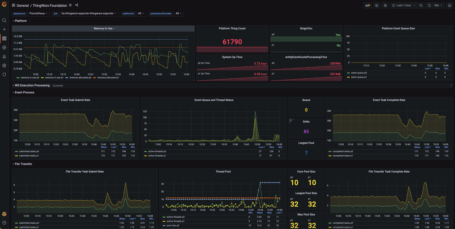Collapse the Event Process row

(23, 92)
